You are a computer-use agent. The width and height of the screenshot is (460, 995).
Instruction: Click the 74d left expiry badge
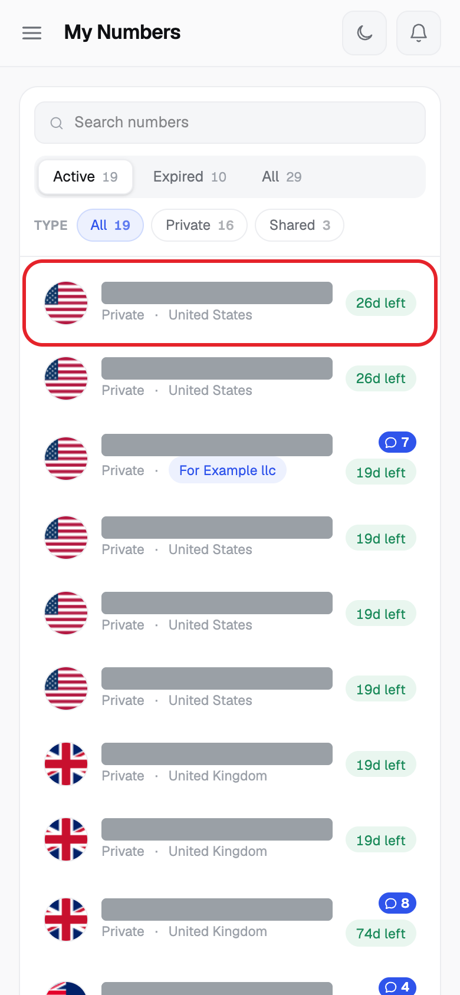pyautogui.click(x=381, y=934)
